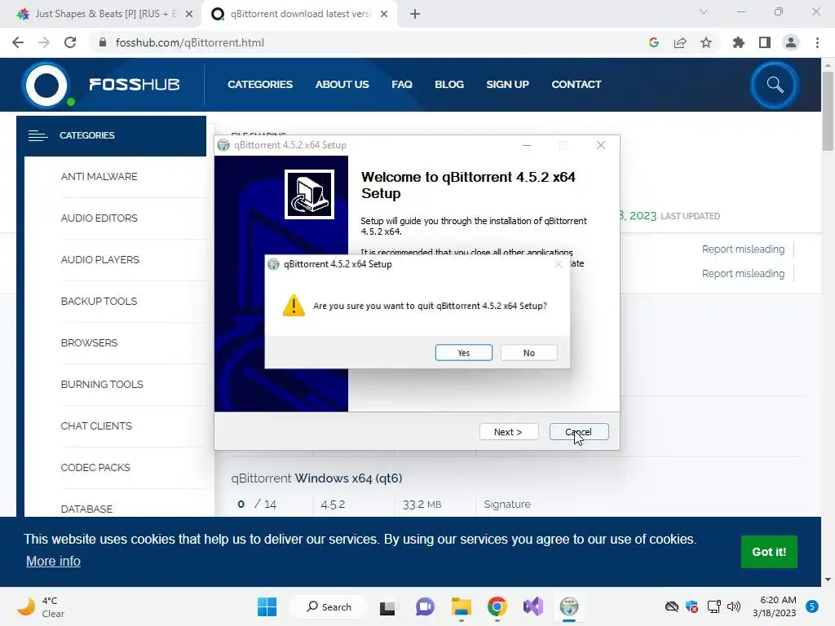The image size is (835, 626).
Task: Open Chat app on taskbar
Action: click(425, 606)
